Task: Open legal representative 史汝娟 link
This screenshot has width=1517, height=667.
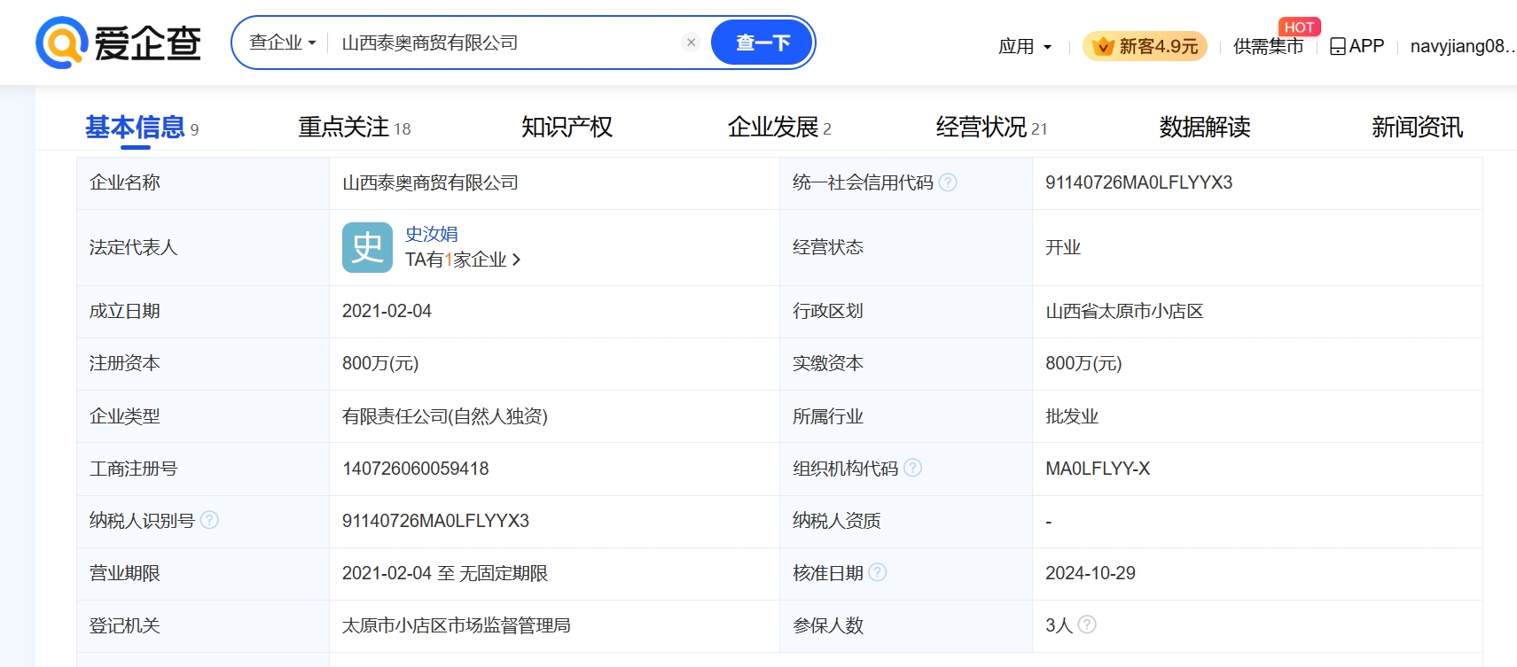Action: click(x=432, y=234)
